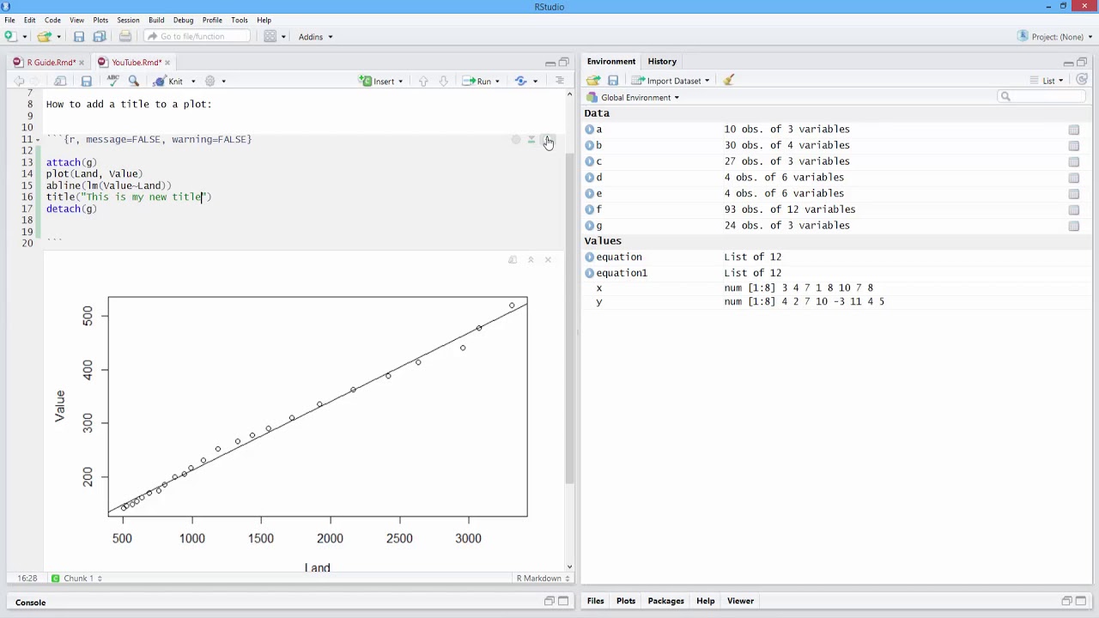Viewport: 1099px width, 618px height.
Task: Go to previous chunk up arrow
Action: pos(423,81)
